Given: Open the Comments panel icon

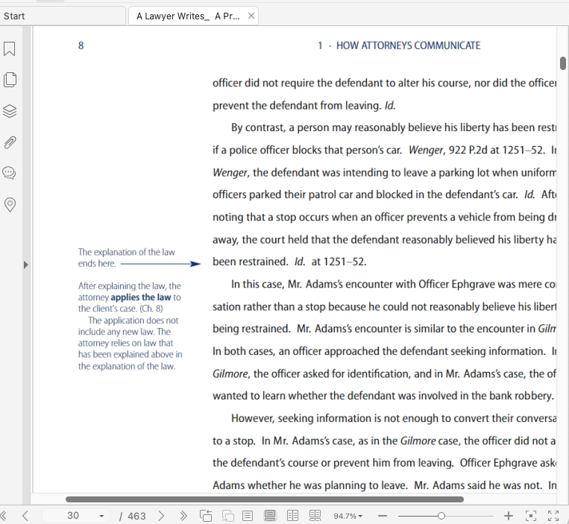Looking at the screenshot, I should click(x=9, y=173).
